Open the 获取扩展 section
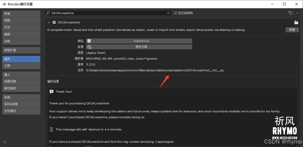Viewport: 303px width, 147px height. click(x=21, y=50)
